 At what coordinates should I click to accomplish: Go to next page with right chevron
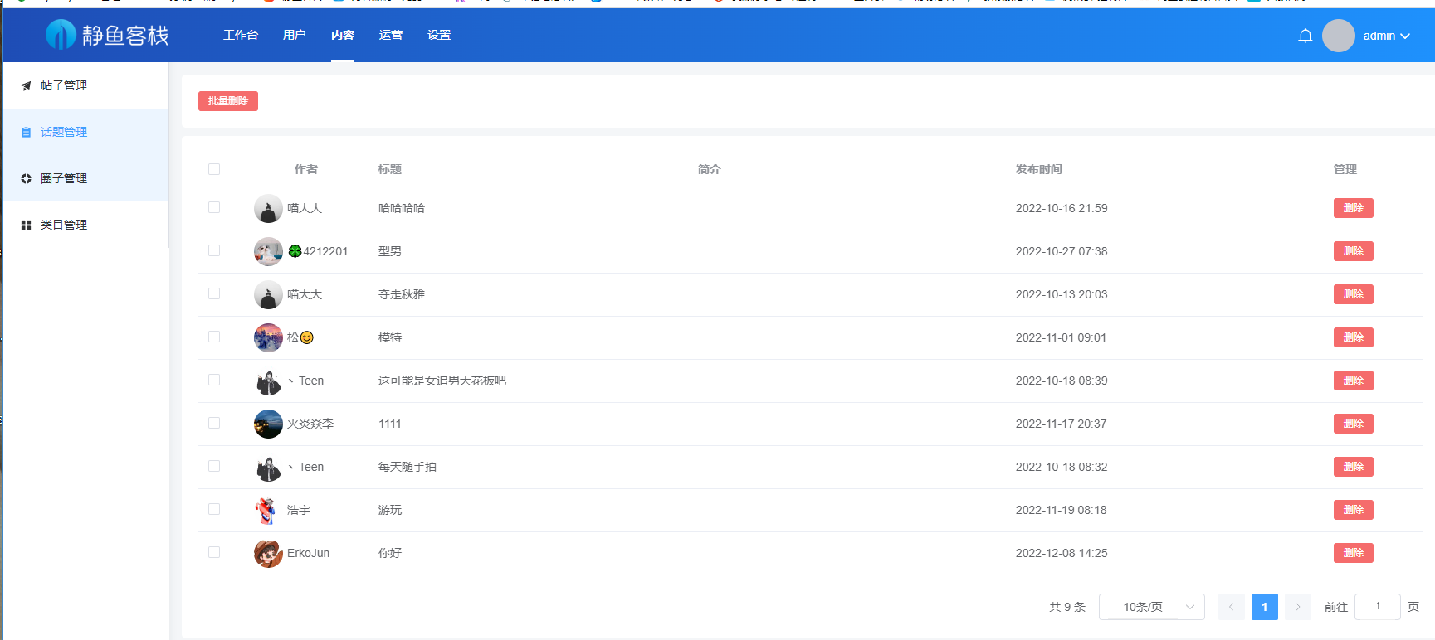click(x=1297, y=607)
